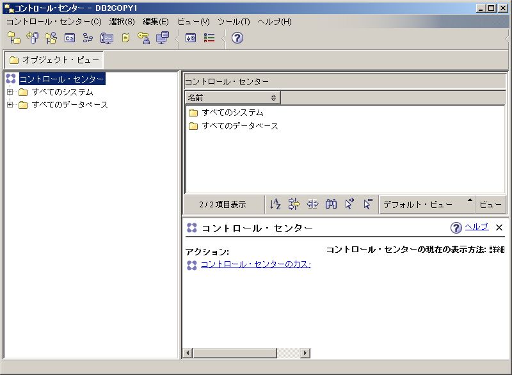This screenshot has height=375, width=512.
Task: Open Control Center from toolbar folder-tree icon
Action: click(x=13, y=38)
